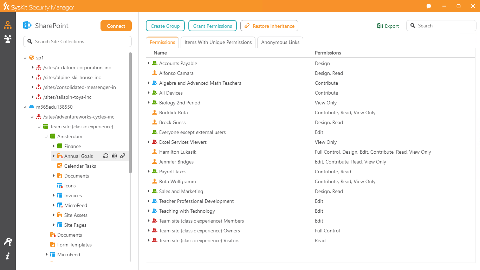Select /sites/alpine-ski-house-inc site collection

72,77
